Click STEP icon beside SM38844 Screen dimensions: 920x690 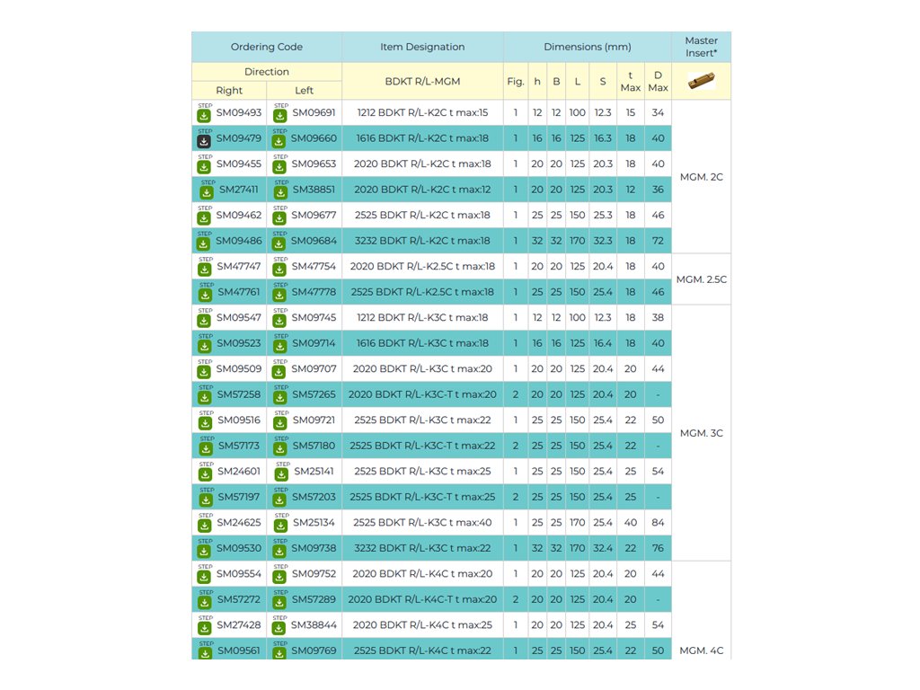(x=279, y=625)
